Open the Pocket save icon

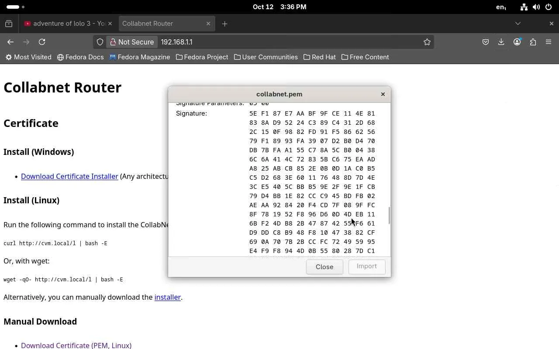pos(486,42)
